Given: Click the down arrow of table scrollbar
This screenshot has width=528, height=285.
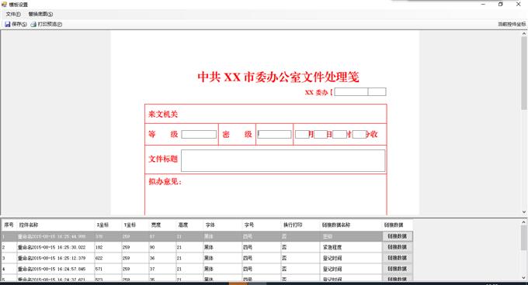Looking at the screenshot, I should point(524,277).
